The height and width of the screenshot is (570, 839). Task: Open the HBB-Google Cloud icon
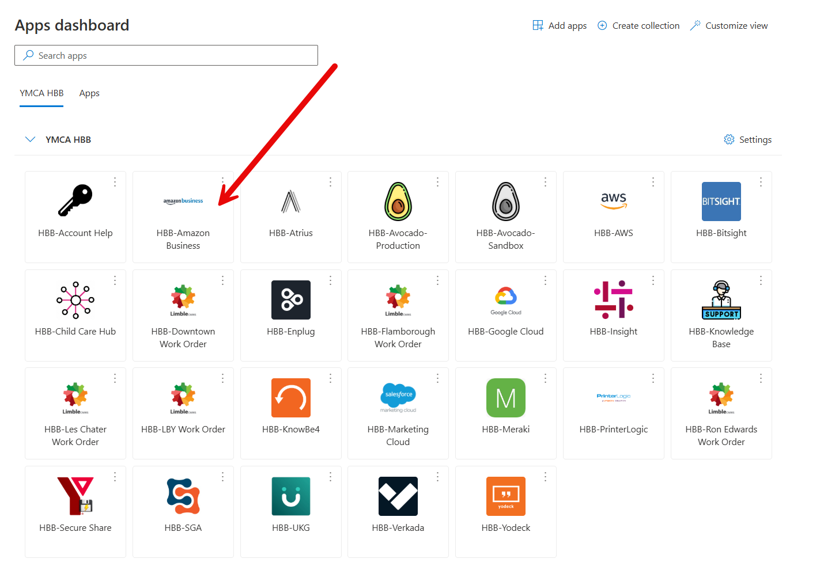click(506, 301)
